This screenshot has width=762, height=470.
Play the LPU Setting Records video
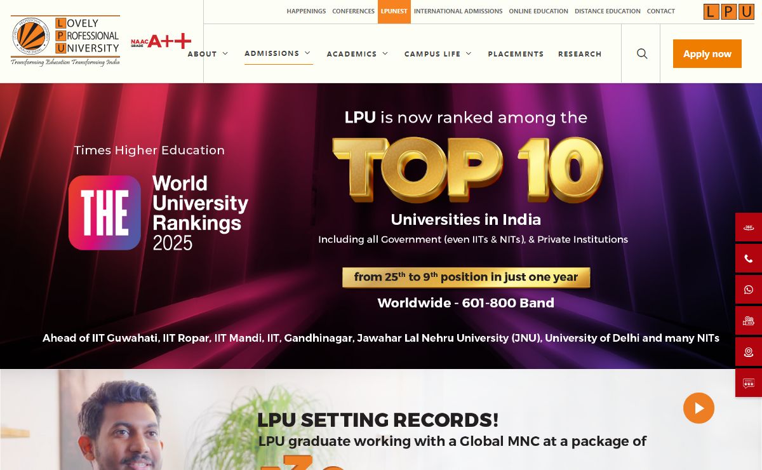(698, 408)
